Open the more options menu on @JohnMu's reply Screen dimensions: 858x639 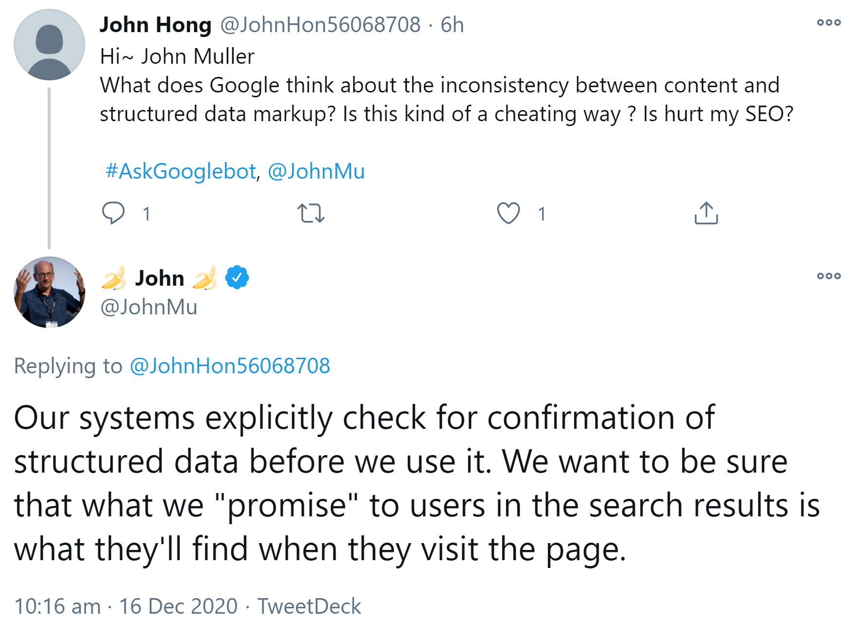point(829,275)
